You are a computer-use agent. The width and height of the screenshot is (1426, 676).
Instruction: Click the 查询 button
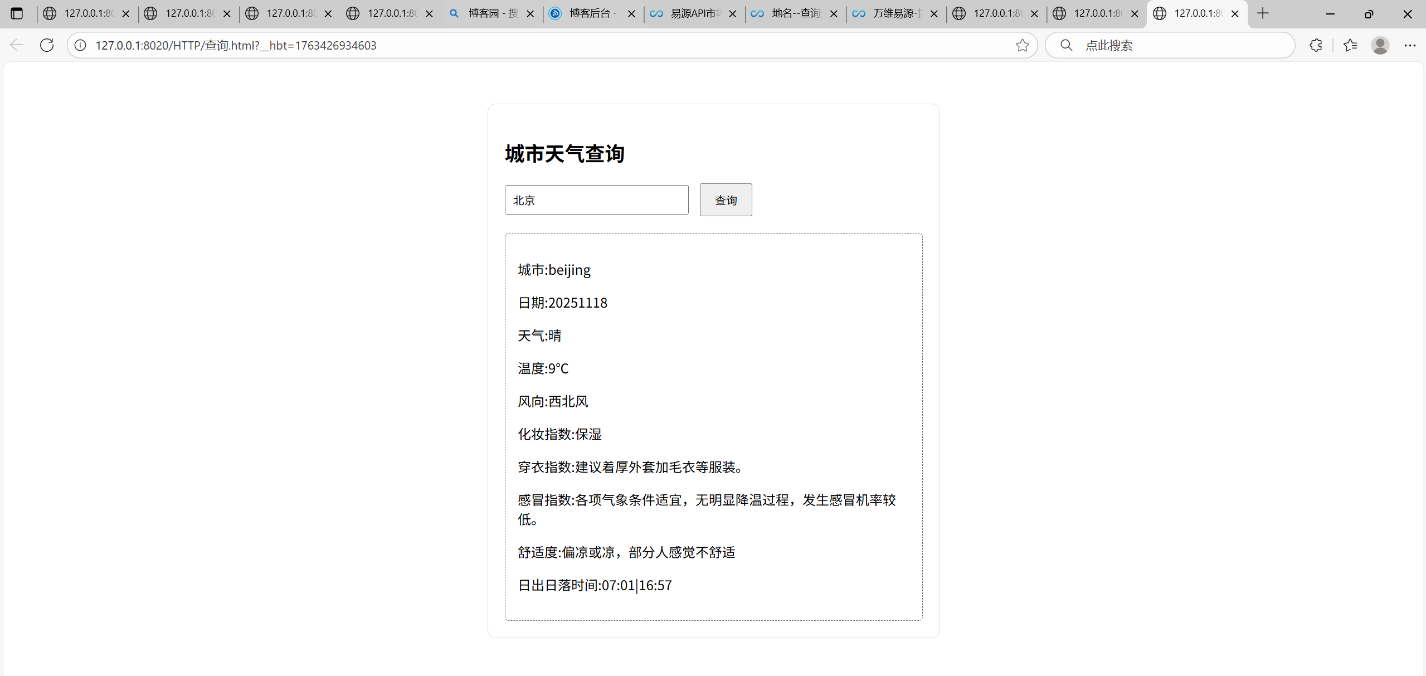[726, 200]
